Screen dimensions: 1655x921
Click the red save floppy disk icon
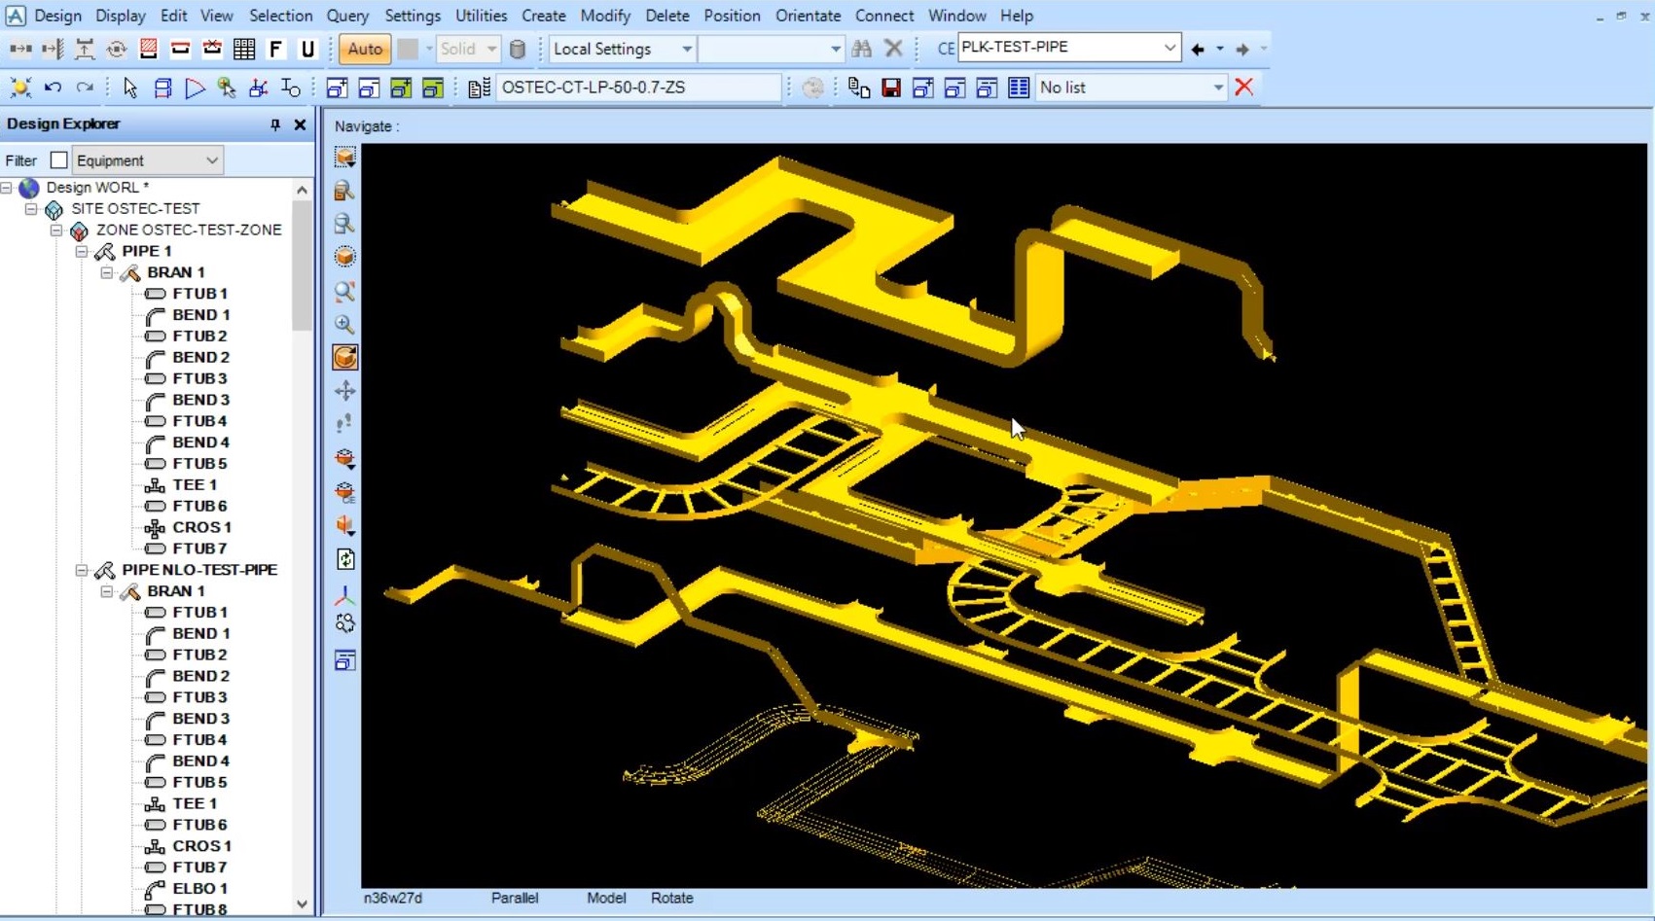(x=890, y=88)
